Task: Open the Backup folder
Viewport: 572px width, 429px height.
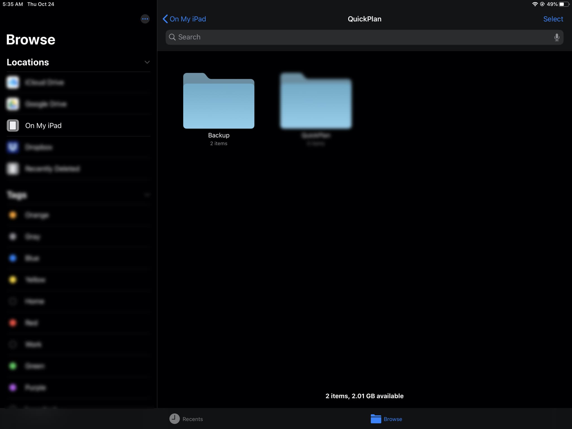Action: (x=218, y=101)
